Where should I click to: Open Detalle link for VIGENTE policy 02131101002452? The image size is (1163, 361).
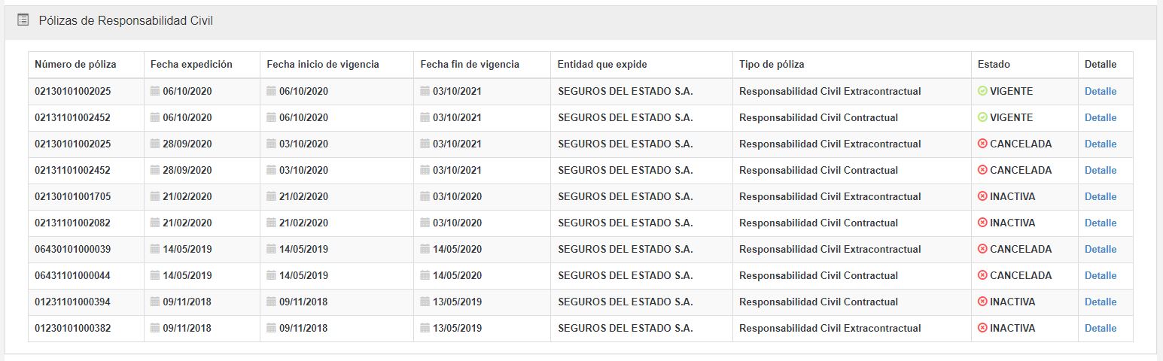coord(1100,117)
